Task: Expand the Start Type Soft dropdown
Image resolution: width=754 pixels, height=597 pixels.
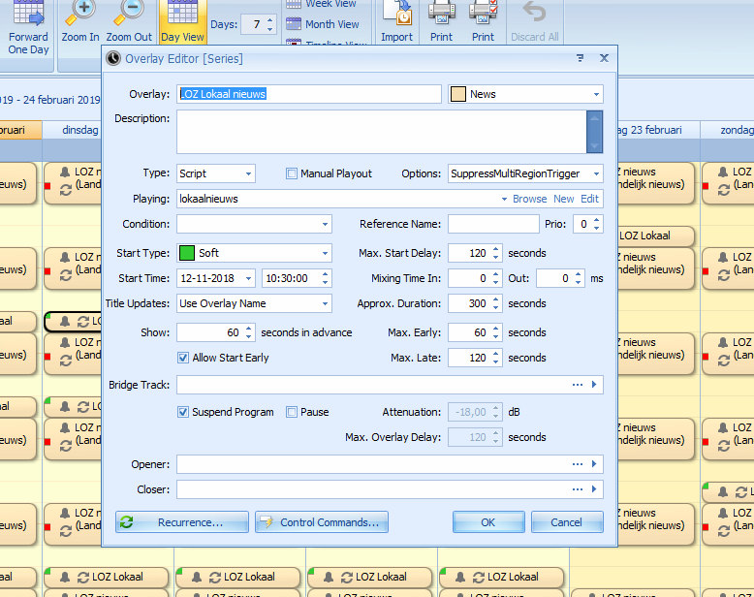Action: [x=325, y=253]
